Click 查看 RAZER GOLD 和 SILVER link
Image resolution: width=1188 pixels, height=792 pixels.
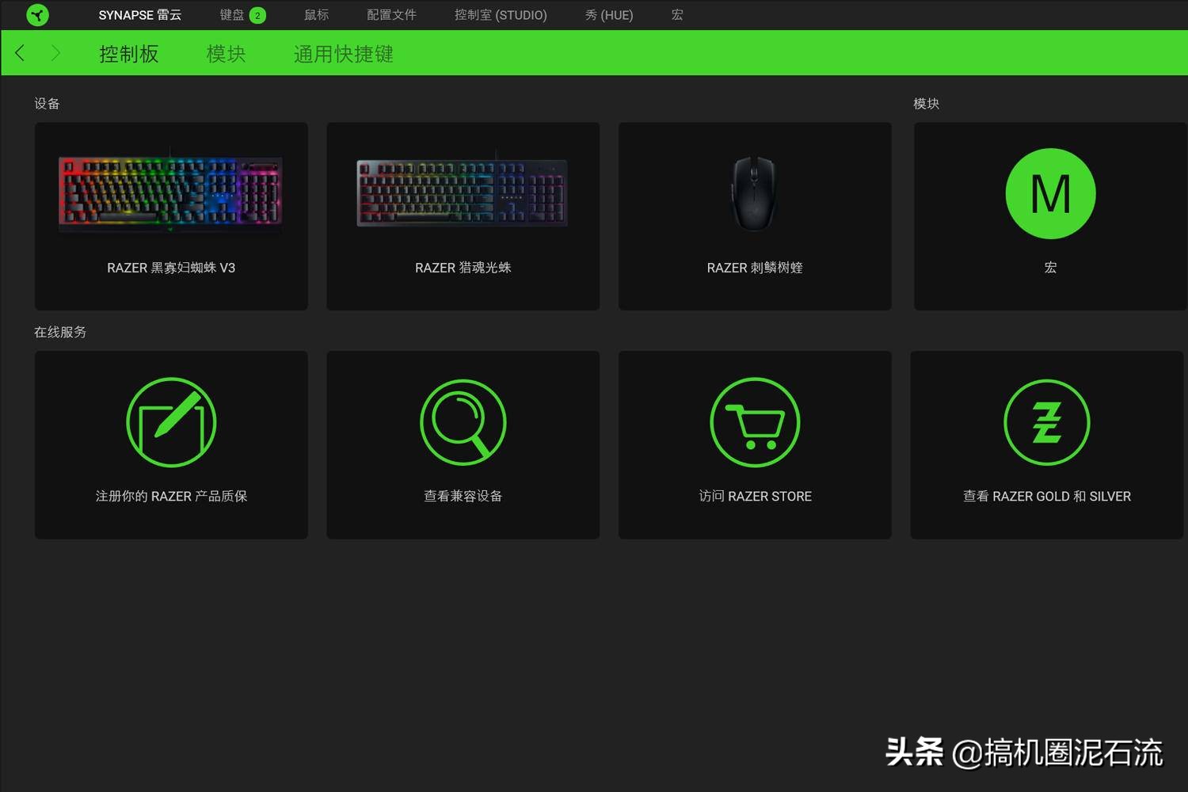(x=1047, y=496)
